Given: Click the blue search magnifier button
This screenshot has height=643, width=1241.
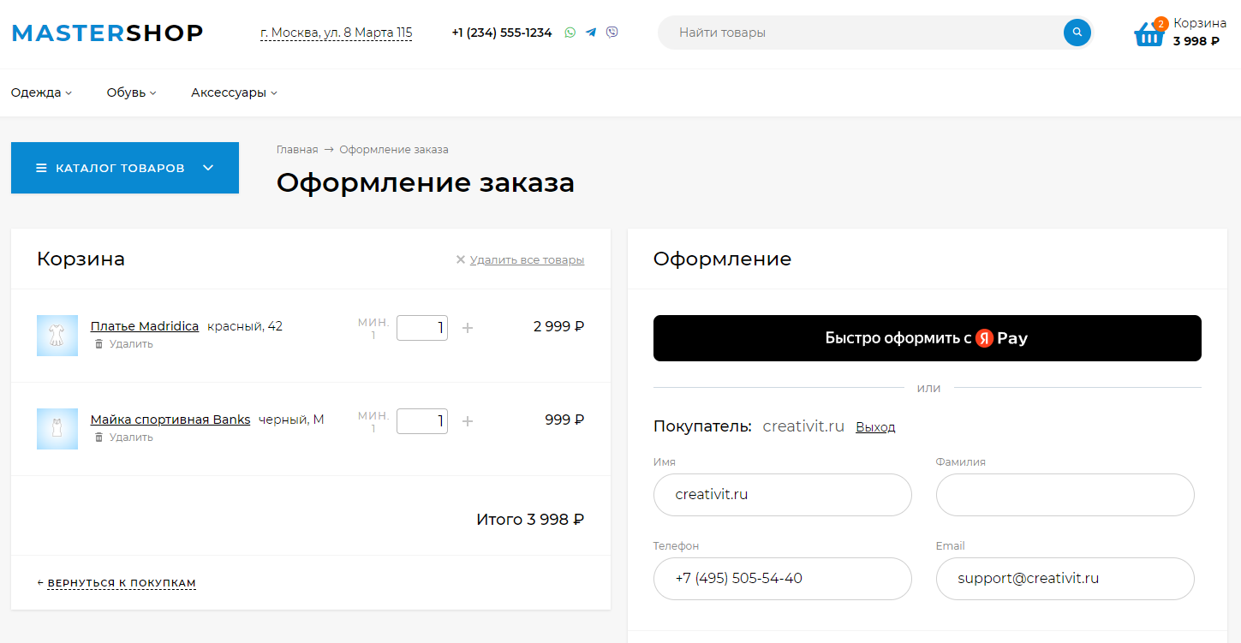Looking at the screenshot, I should tap(1077, 33).
